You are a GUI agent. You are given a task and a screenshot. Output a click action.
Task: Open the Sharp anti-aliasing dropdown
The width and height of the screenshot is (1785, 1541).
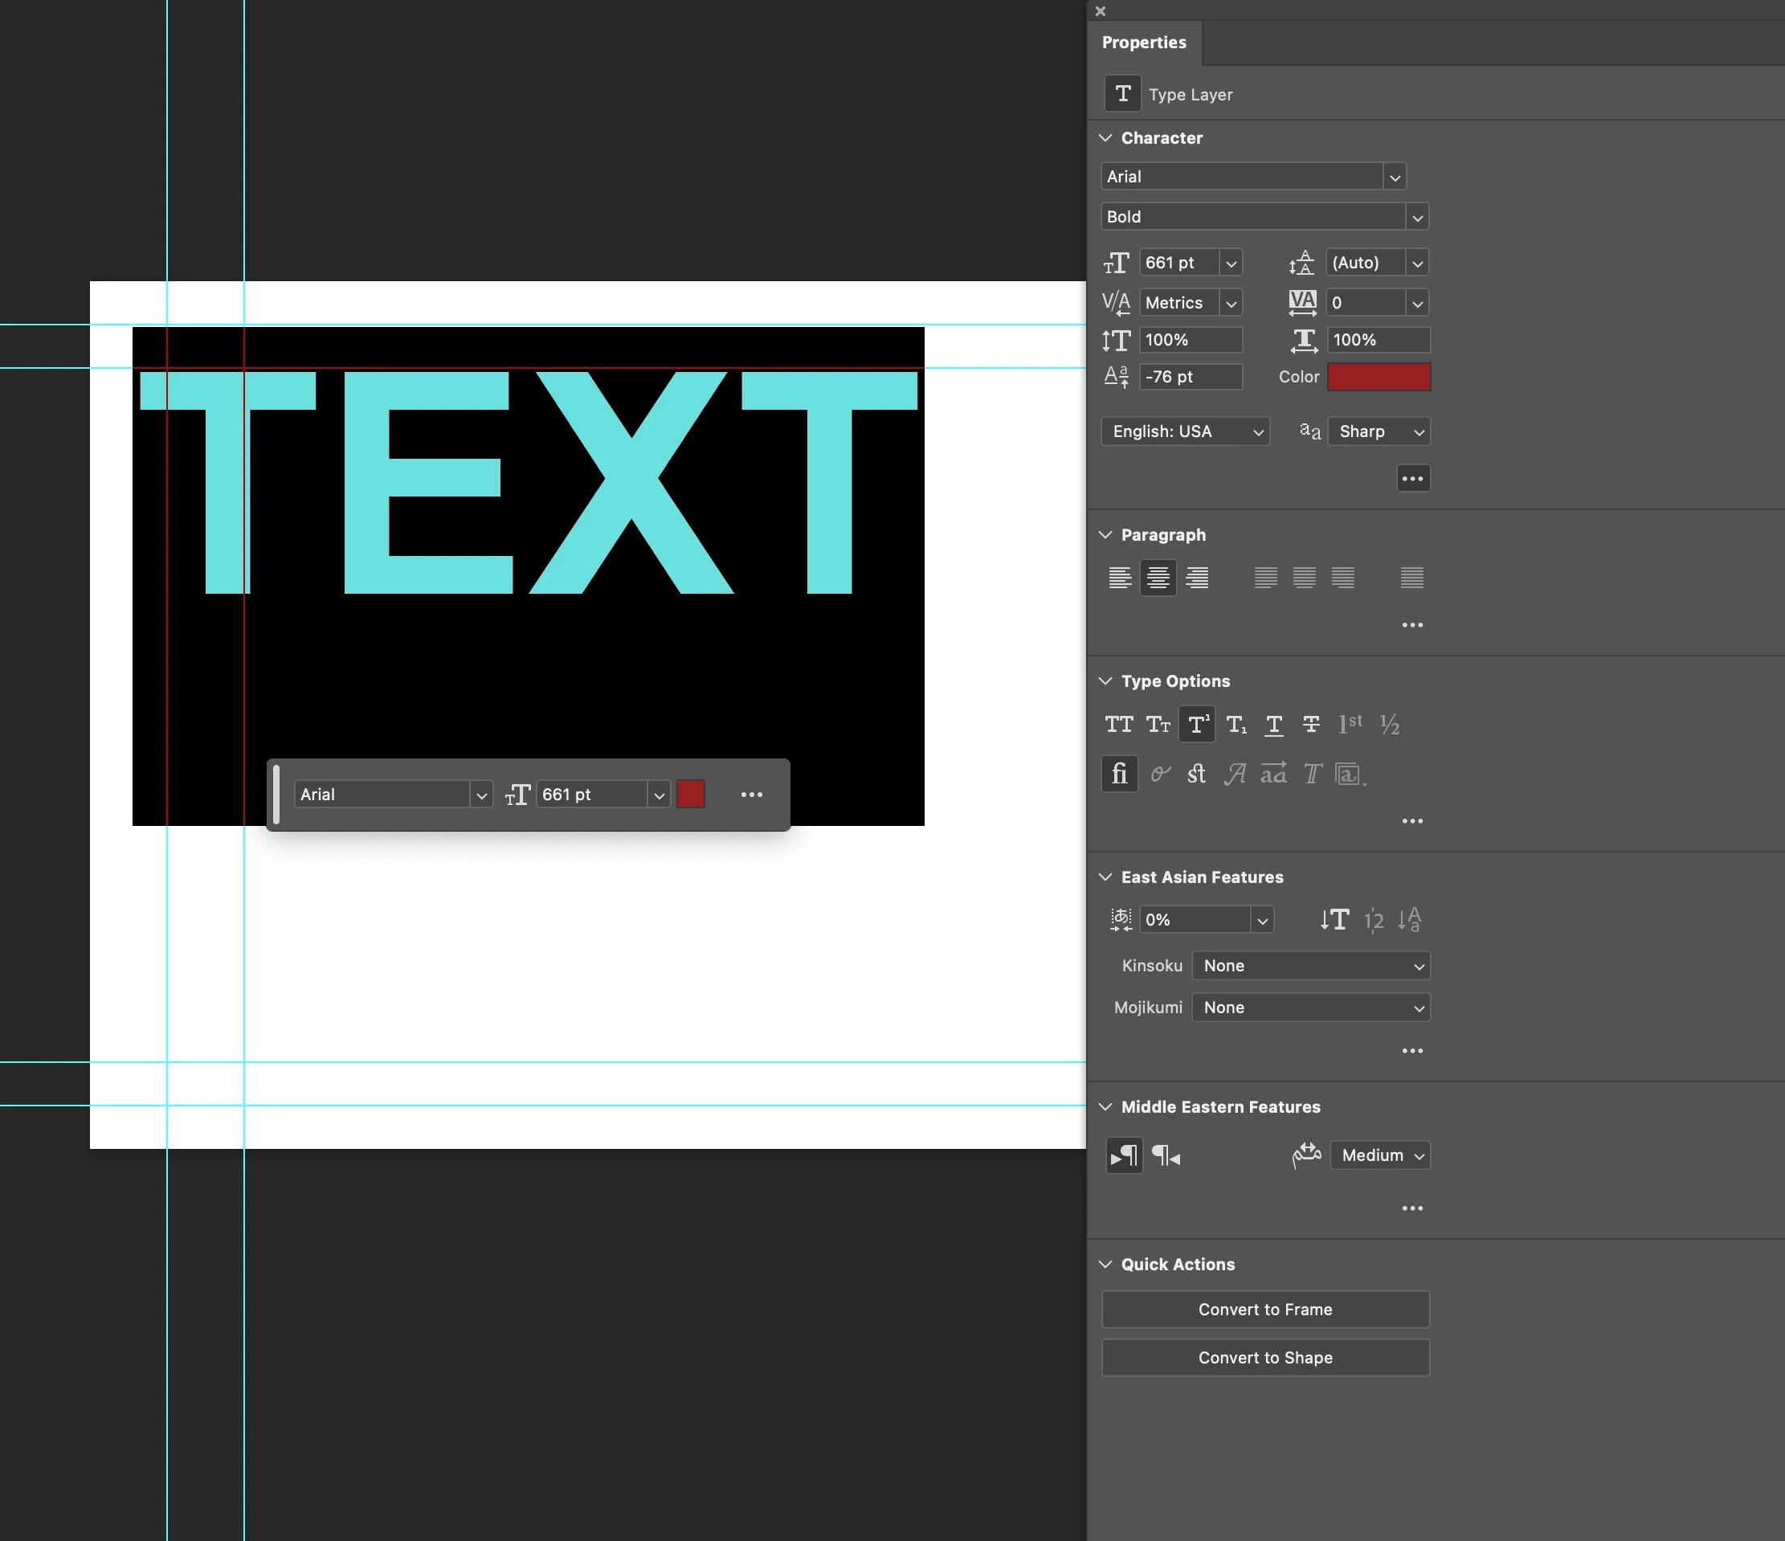(1379, 431)
